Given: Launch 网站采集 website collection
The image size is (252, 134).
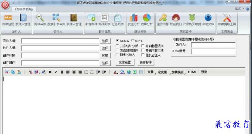Looking at the screenshot, I should (x=40, y=20).
